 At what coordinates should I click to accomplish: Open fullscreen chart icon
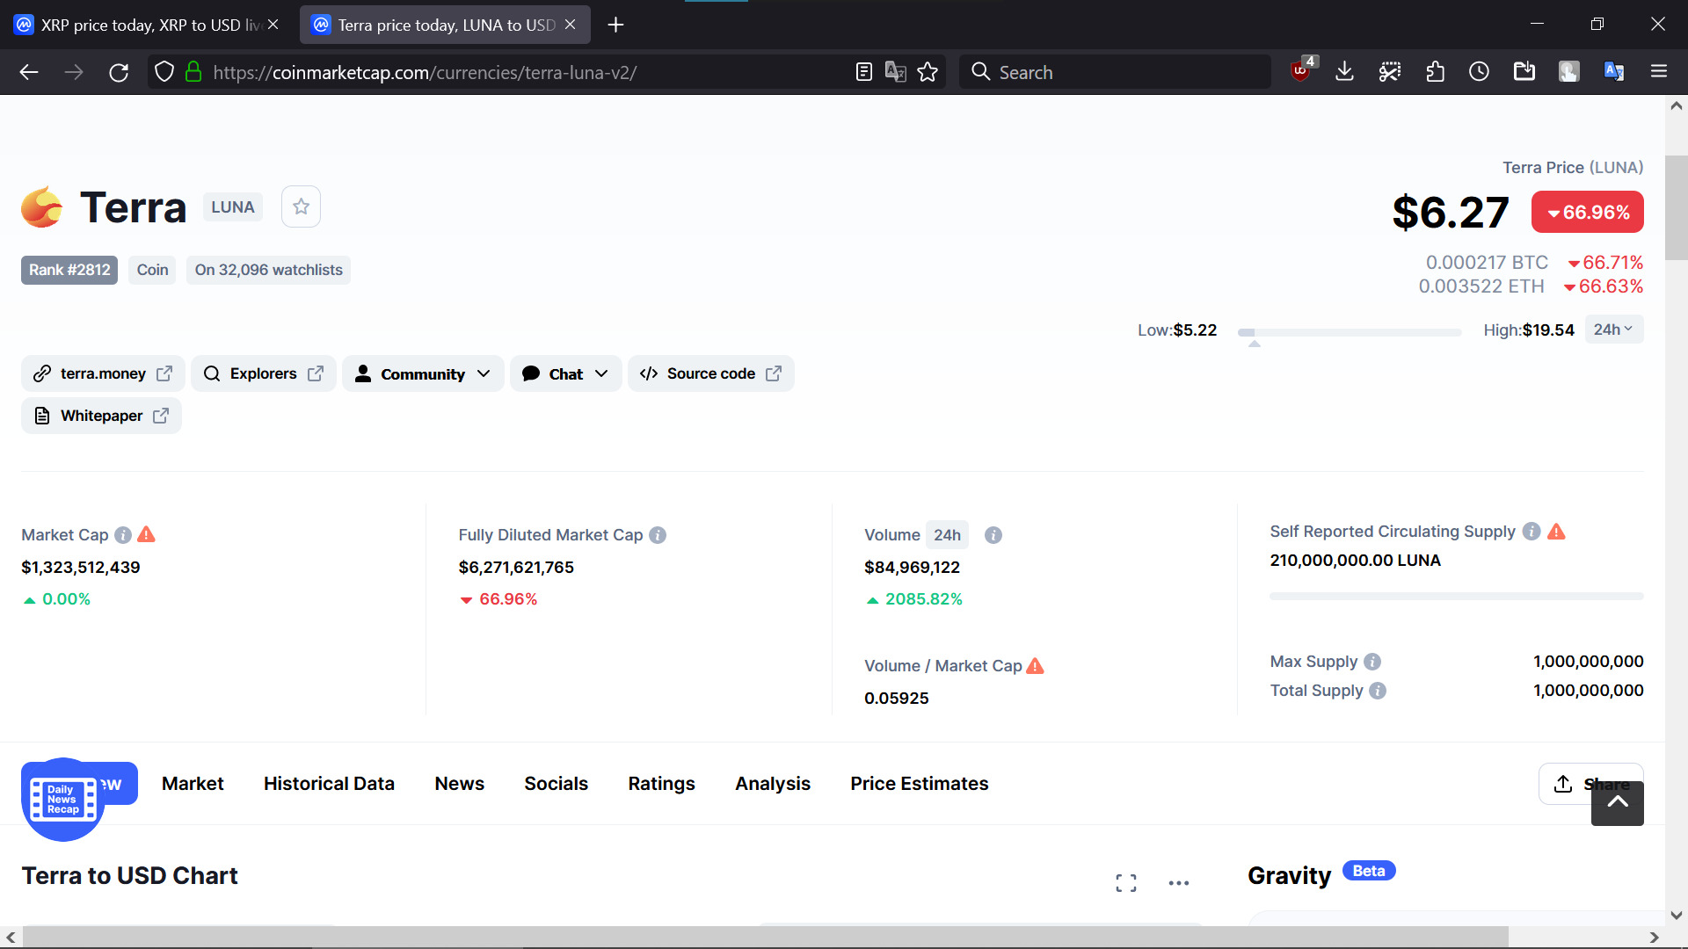tap(1125, 882)
